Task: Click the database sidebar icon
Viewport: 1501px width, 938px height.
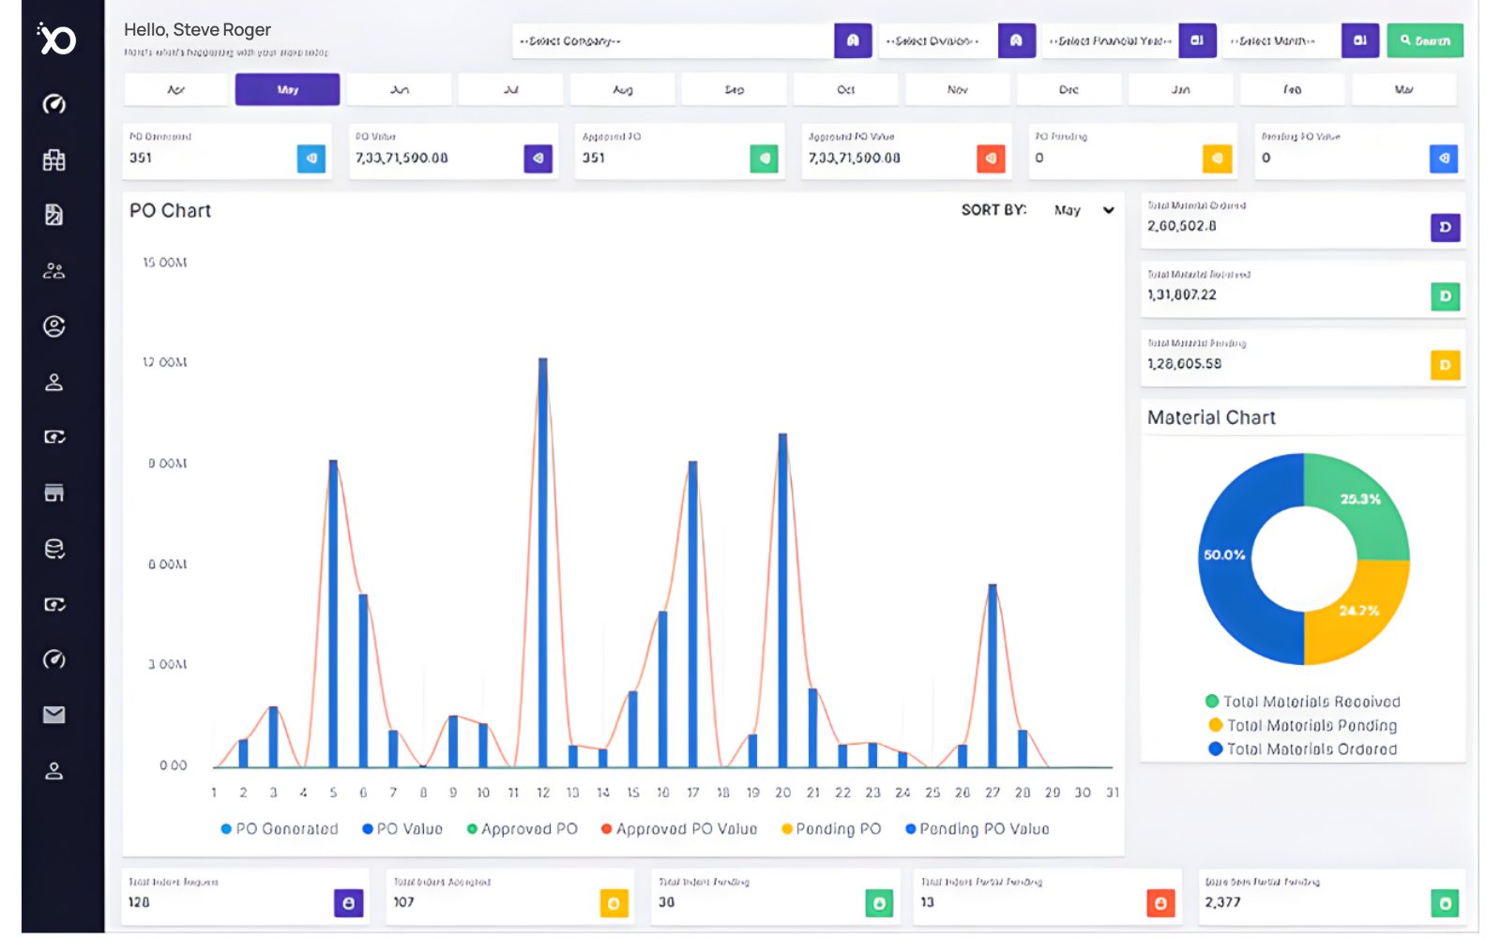Action: pos(54,549)
